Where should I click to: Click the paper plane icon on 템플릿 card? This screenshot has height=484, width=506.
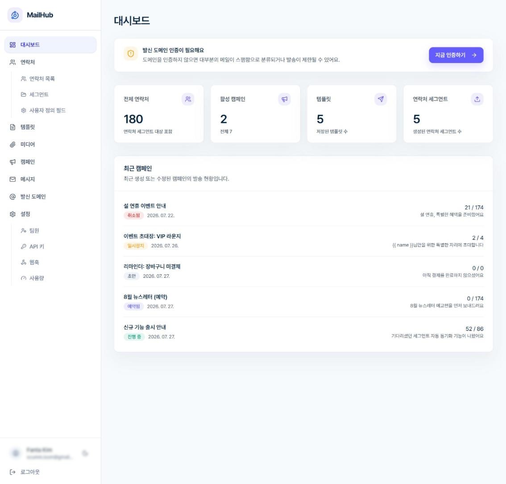381,99
